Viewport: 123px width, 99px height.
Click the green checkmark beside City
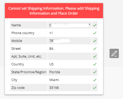95,80
